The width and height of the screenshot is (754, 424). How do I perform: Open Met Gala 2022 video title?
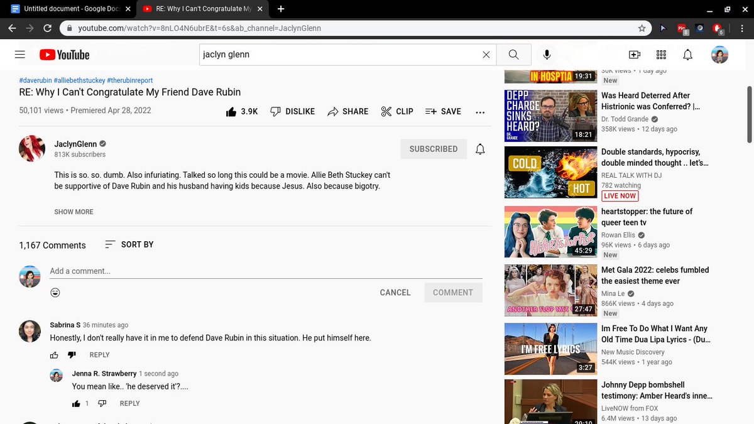pos(655,276)
